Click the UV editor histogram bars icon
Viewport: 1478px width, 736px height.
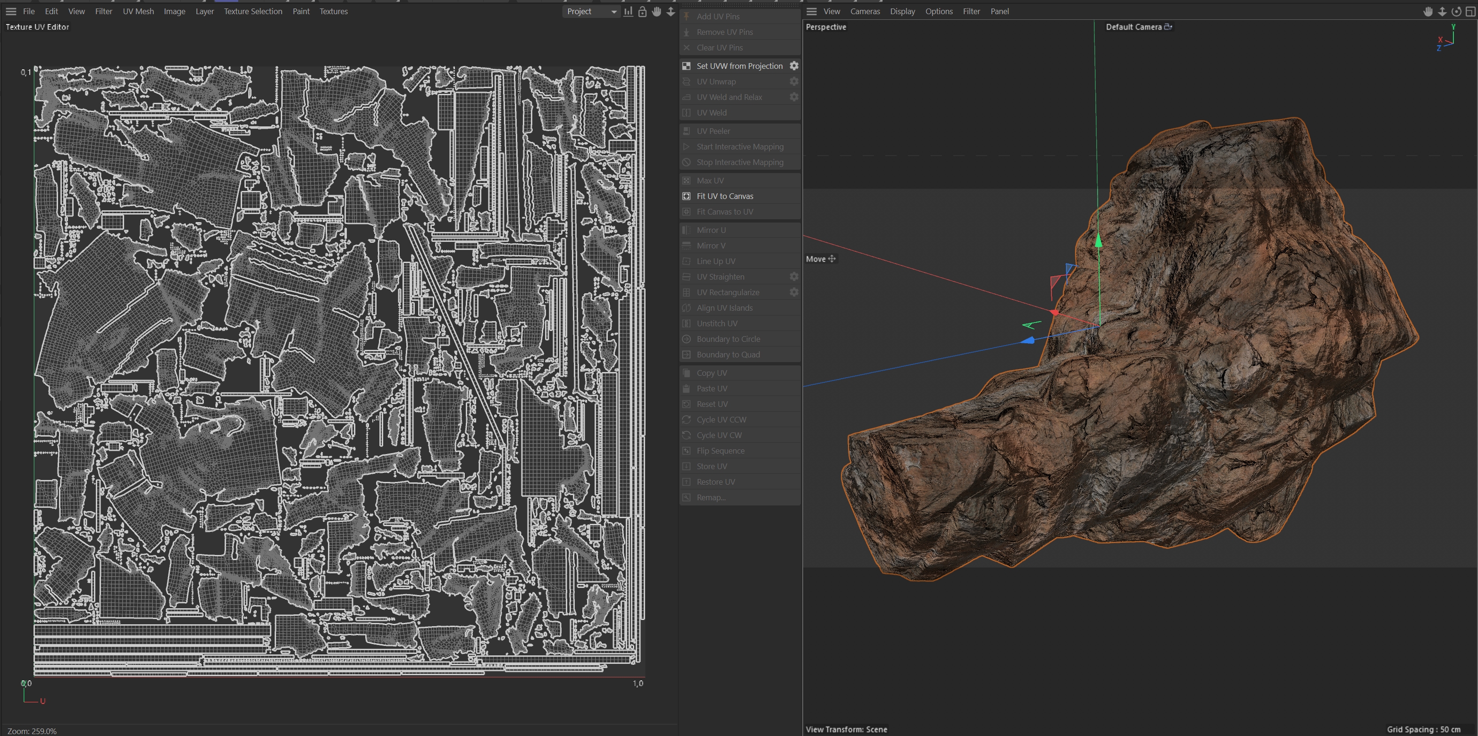(628, 11)
